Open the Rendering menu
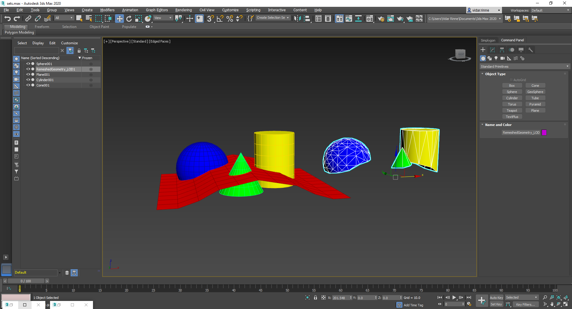The width and height of the screenshot is (572, 309). (x=183, y=10)
